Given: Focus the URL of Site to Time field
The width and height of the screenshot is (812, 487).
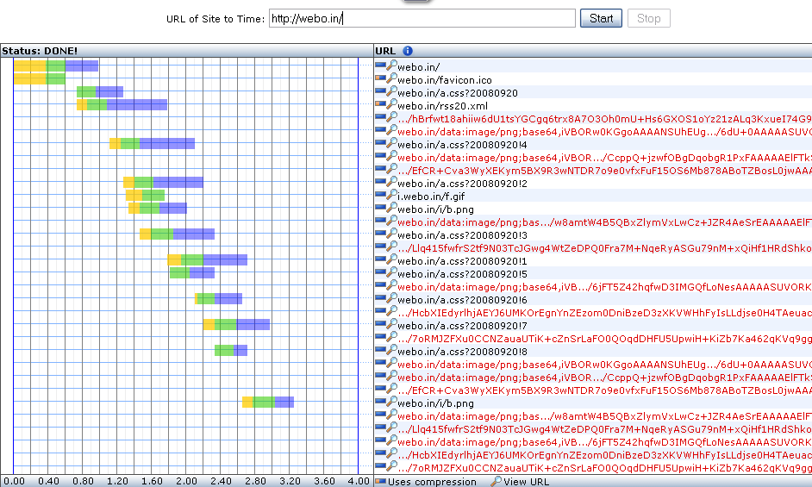Looking at the screenshot, I should pyautogui.click(x=421, y=18).
